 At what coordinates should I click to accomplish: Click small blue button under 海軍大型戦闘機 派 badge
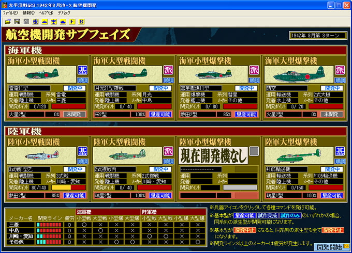point(169,80)
